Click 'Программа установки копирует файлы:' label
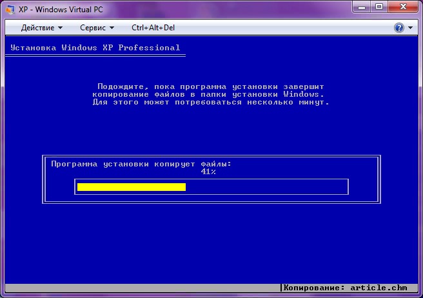This screenshot has height=298, width=423. (x=141, y=164)
